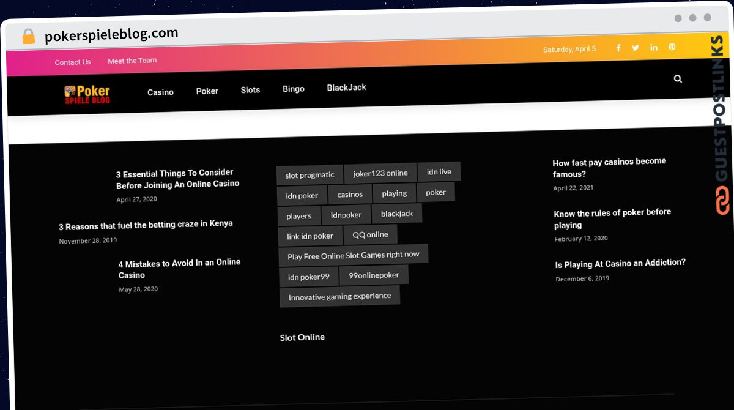Open 'Is Playing At Casino an Addiction?' article
This screenshot has height=410, width=734.
(x=620, y=264)
